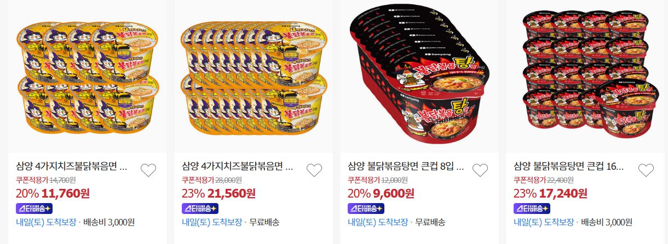This screenshot has width=668, height=244.
Task: Open the red 불닭볶음탕 16-cup product image
Action: [x=585, y=76]
